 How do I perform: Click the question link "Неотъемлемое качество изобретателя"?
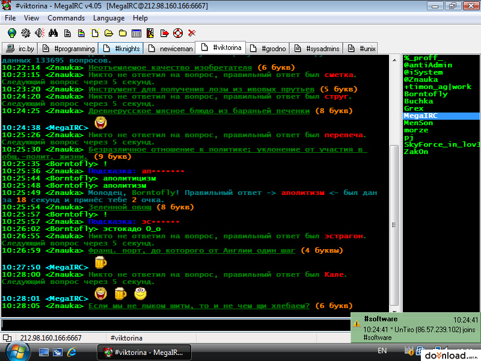(170, 67)
